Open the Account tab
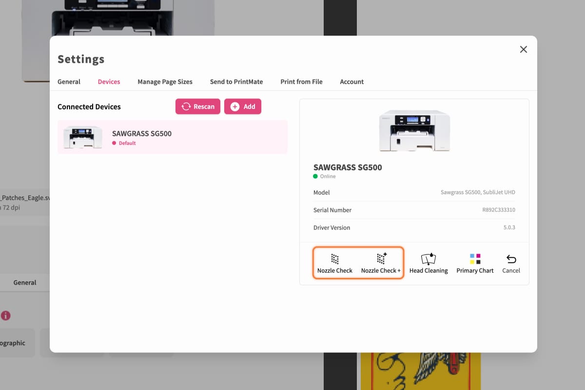This screenshot has height=390, width=585. (x=352, y=81)
